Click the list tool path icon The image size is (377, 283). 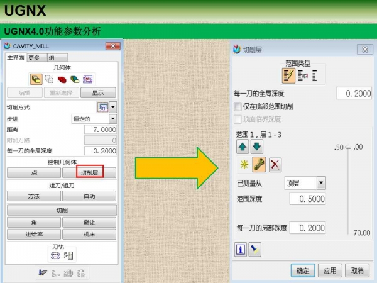(x=68, y=255)
